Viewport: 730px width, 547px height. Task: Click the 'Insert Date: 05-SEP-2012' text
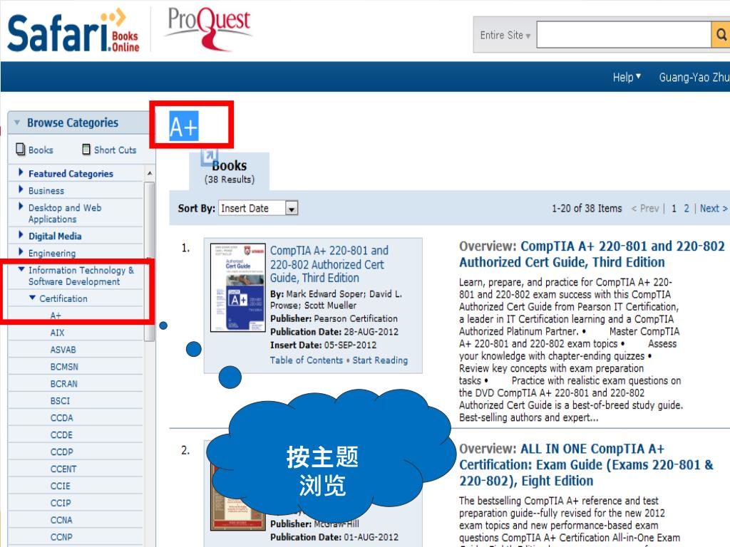pyautogui.click(x=323, y=345)
